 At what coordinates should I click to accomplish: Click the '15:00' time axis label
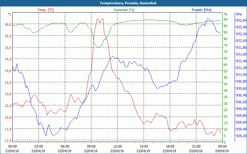[144, 147]
